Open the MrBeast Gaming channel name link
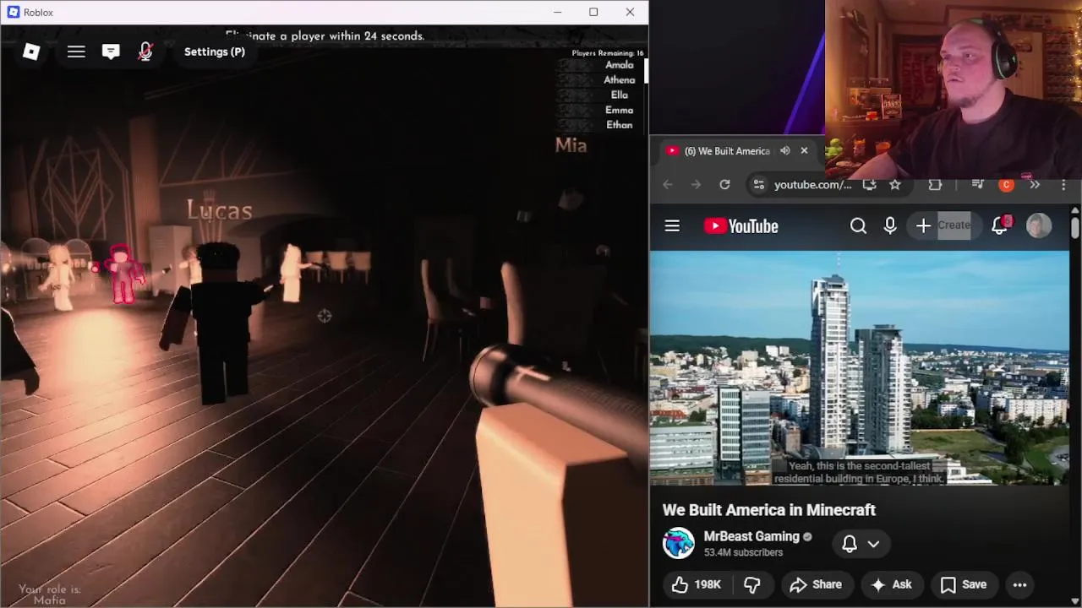Image resolution: width=1082 pixels, height=608 pixels. pyautogui.click(x=751, y=536)
